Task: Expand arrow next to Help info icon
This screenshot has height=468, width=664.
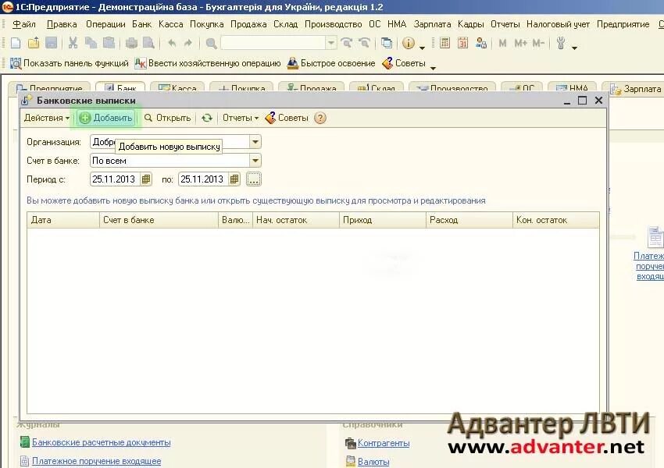Action: pyautogui.click(x=422, y=48)
